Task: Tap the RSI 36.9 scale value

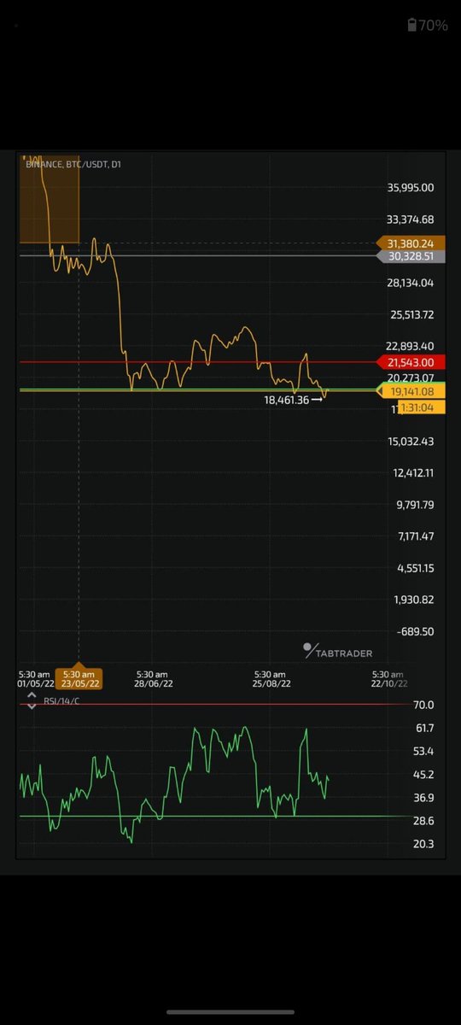Action: click(423, 798)
